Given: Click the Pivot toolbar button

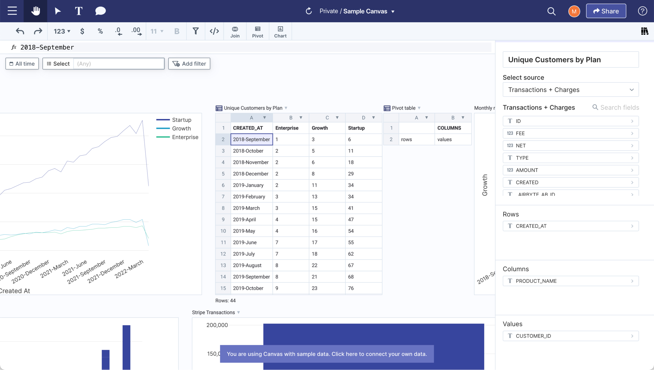Looking at the screenshot, I should click(x=257, y=32).
